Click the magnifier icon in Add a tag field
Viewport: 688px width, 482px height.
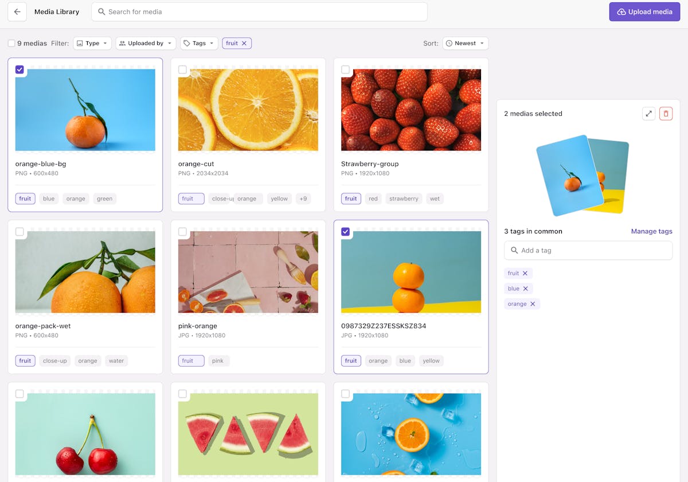click(514, 250)
